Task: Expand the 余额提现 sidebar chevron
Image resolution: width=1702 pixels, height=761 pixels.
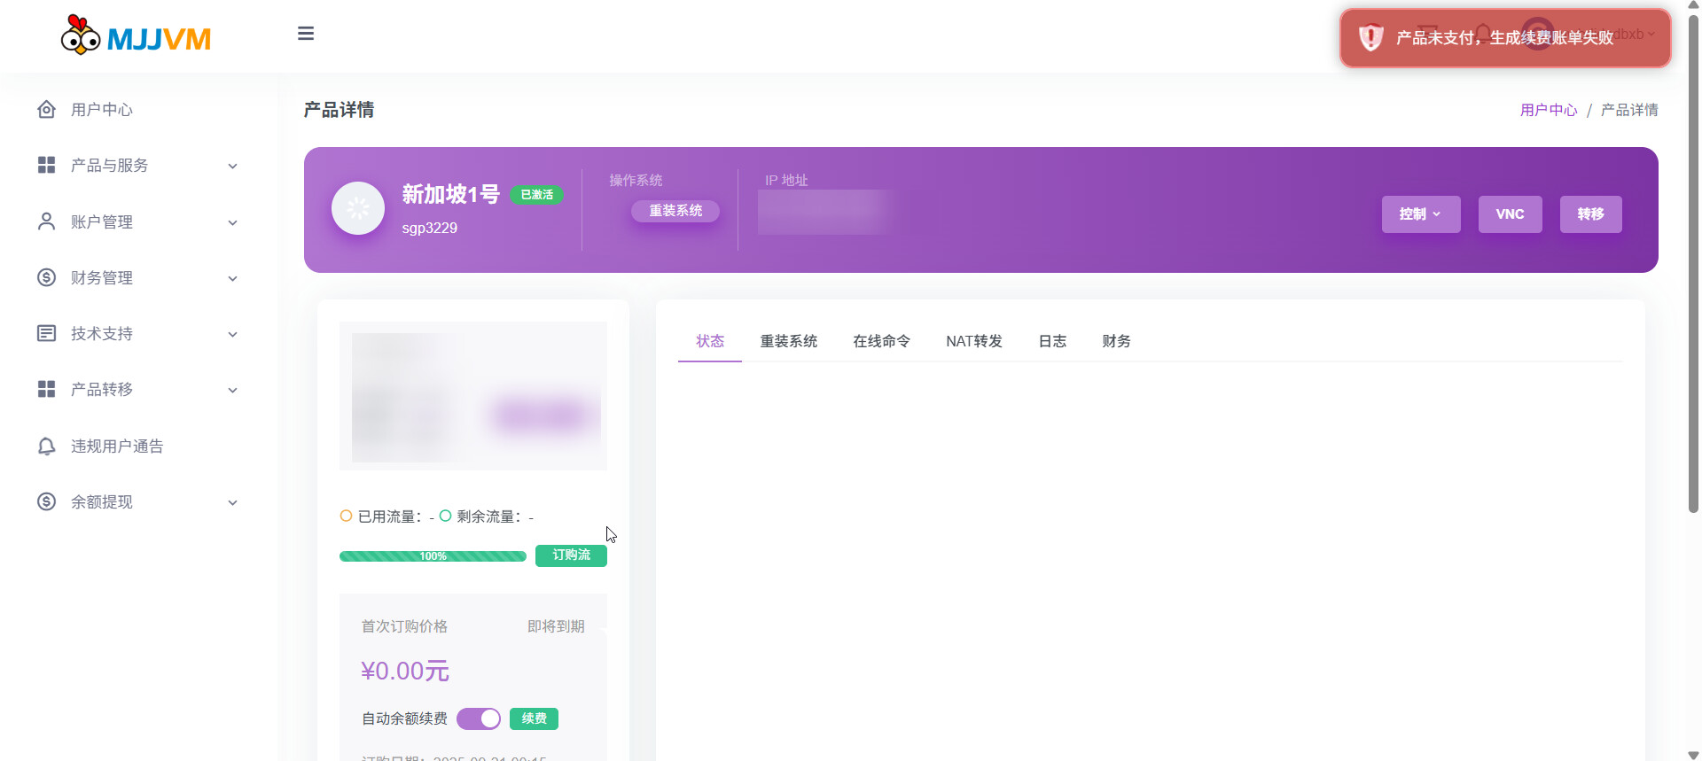Action: (x=232, y=502)
